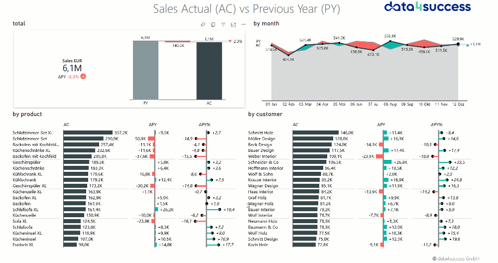
Task: Open focus mode for the total visual
Action: (234, 24)
